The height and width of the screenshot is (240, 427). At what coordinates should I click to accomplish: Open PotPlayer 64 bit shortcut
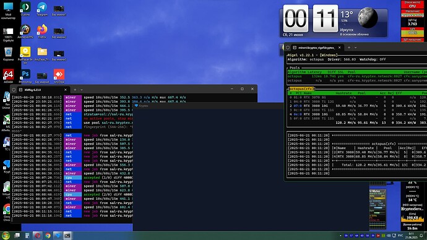pyautogui.click(x=25, y=54)
